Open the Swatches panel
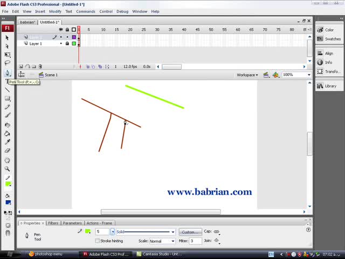 (329, 39)
